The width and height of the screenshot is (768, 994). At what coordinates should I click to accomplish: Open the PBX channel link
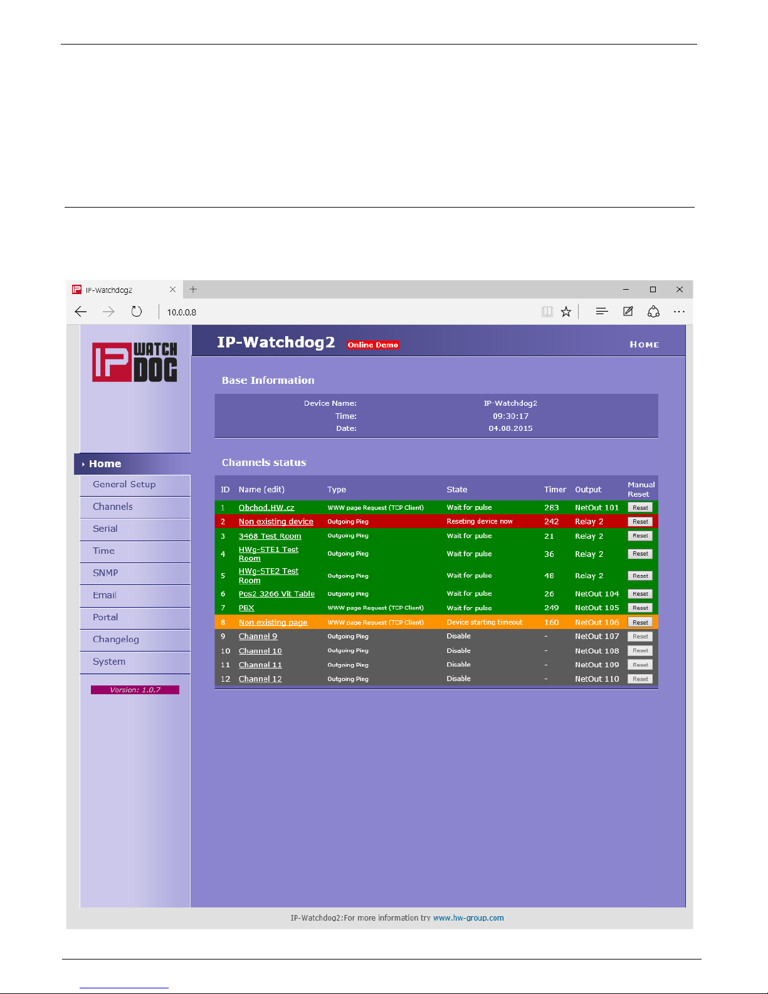[x=246, y=608]
